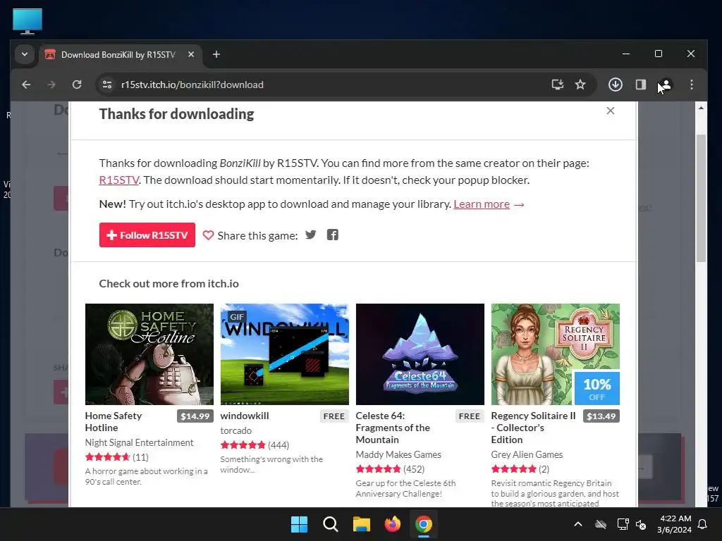Open the notifications bell icon

coord(703,524)
